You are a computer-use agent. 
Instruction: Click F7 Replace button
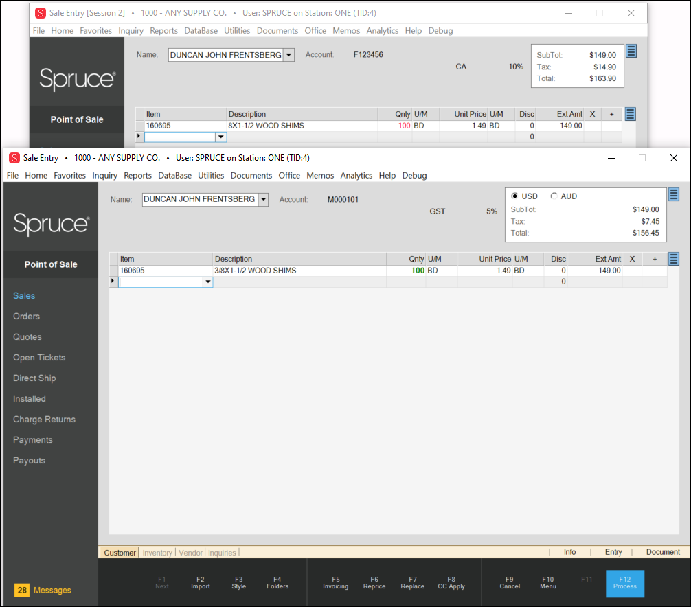tap(413, 583)
